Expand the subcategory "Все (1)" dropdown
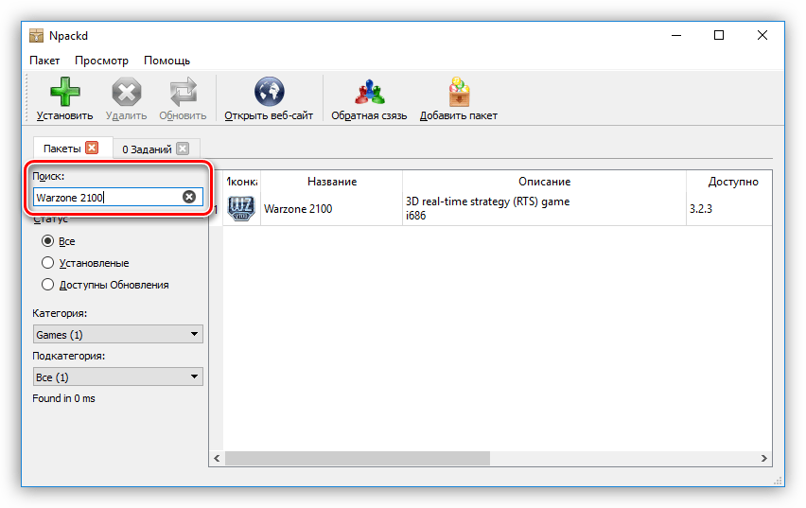Image resolution: width=806 pixels, height=508 pixels. pos(117,377)
